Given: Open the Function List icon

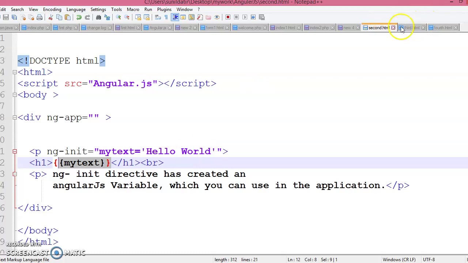Looking at the screenshot, I should [200, 17].
